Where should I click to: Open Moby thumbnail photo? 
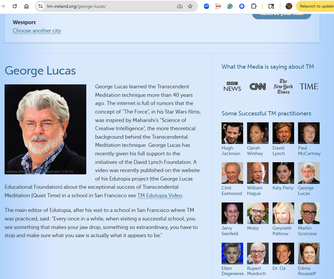258,213
